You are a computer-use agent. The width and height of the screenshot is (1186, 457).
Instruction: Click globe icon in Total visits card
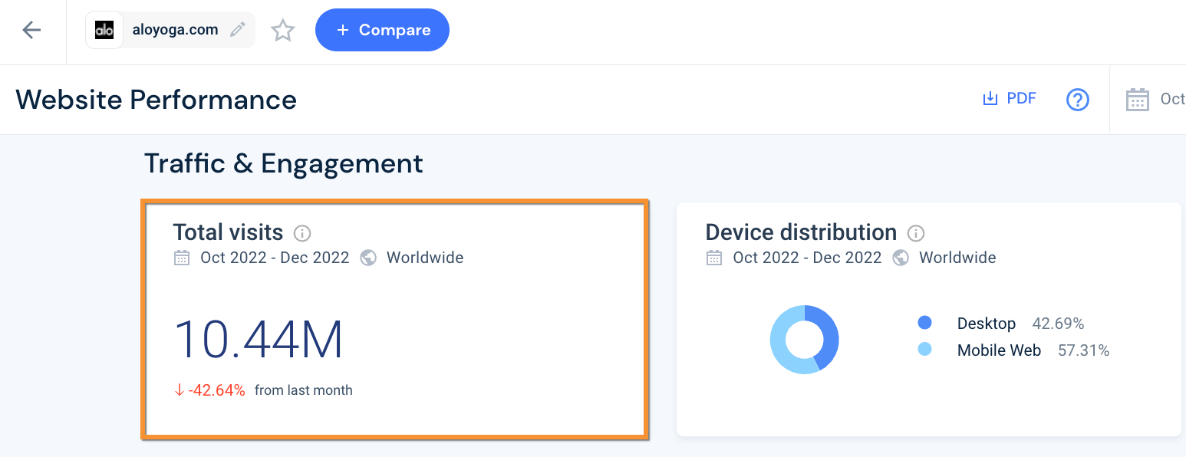coord(368,258)
